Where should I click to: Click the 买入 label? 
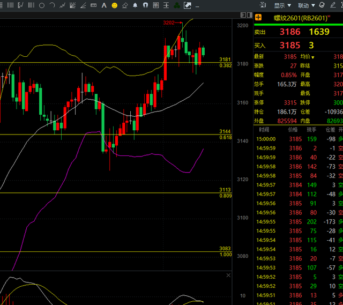(x=260, y=46)
